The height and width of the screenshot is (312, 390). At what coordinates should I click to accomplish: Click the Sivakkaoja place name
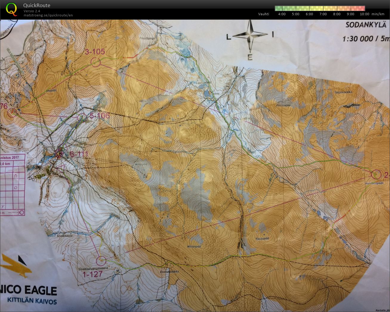pos(65,235)
